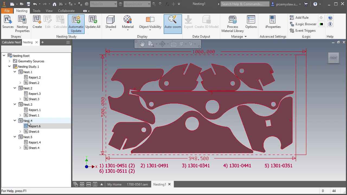Click the Material color sphere icon
Viewport: 347px width, 195px height.
(x=128, y=19)
